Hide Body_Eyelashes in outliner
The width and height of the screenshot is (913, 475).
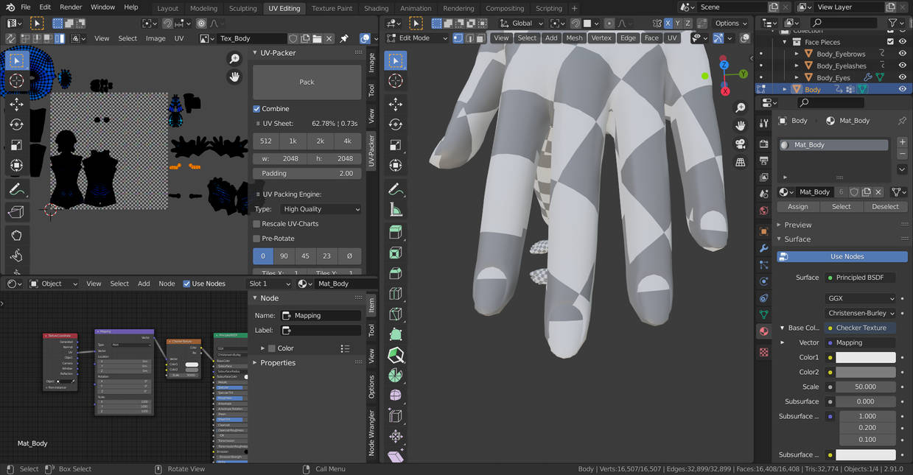point(902,66)
